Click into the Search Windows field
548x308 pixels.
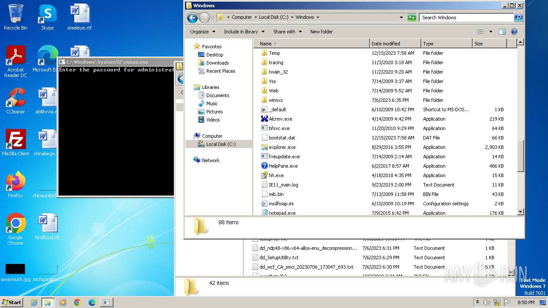pos(467,18)
